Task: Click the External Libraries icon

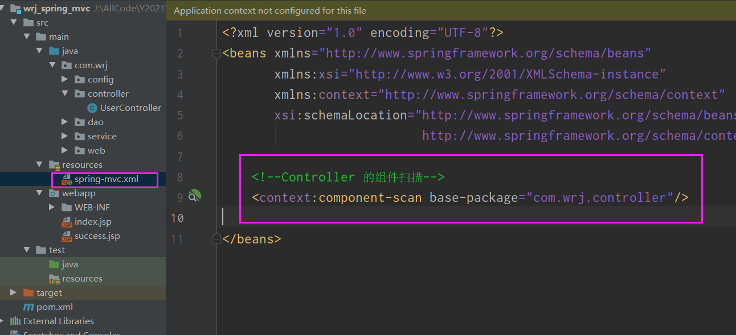Action: pos(15,321)
